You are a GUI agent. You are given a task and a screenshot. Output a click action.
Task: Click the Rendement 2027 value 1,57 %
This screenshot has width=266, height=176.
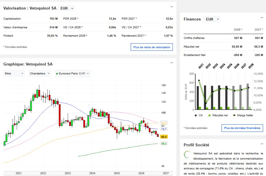pyautogui.click(x=168, y=36)
